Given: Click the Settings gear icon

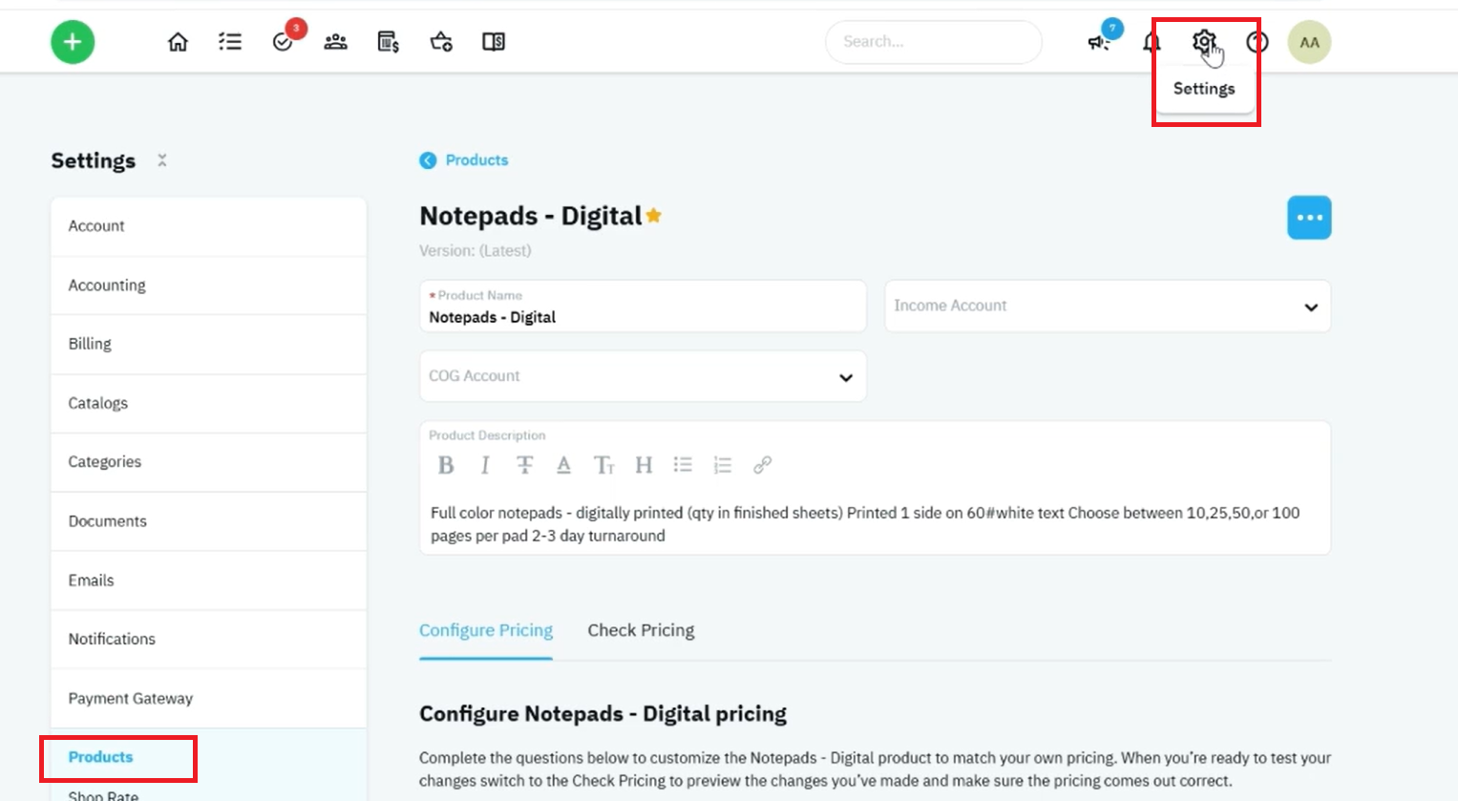Looking at the screenshot, I should 1203,41.
